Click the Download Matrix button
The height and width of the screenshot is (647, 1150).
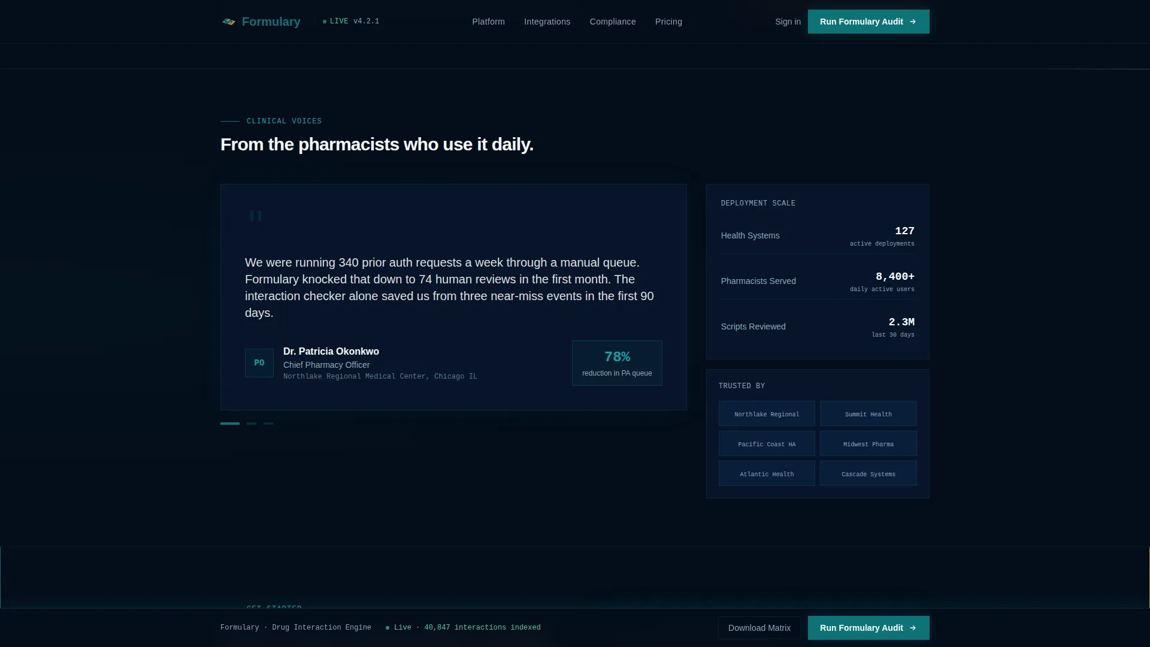[759, 628]
